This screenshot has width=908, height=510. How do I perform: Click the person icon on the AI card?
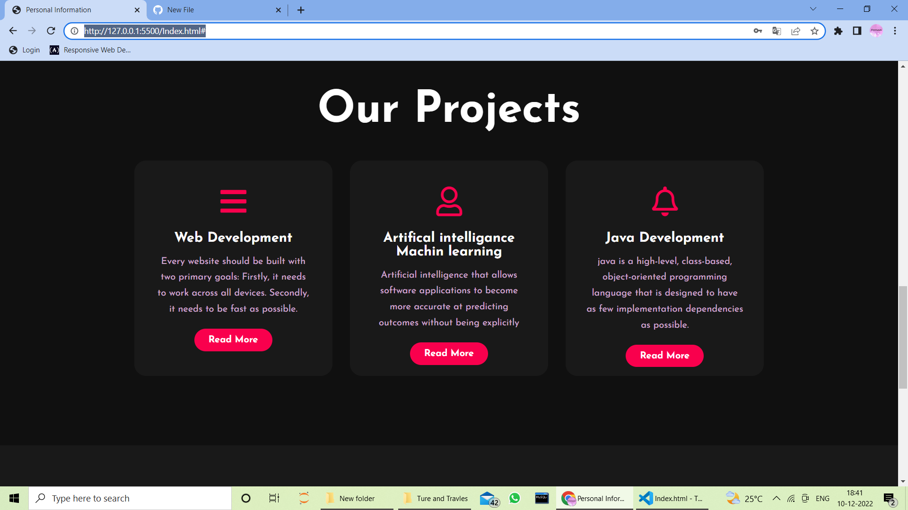[449, 200]
